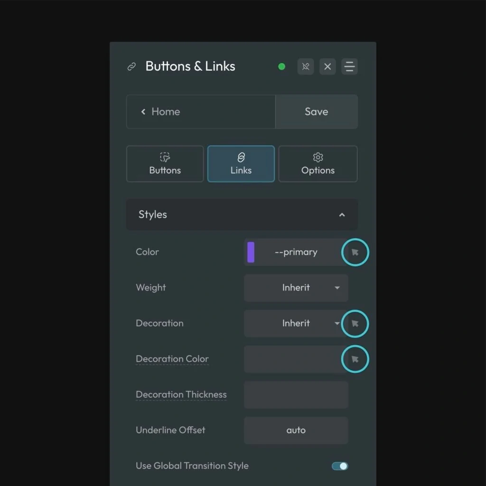Click the cursor icon beside Decoration Color field
The height and width of the screenshot is (486, 486).
coord(355,359)
